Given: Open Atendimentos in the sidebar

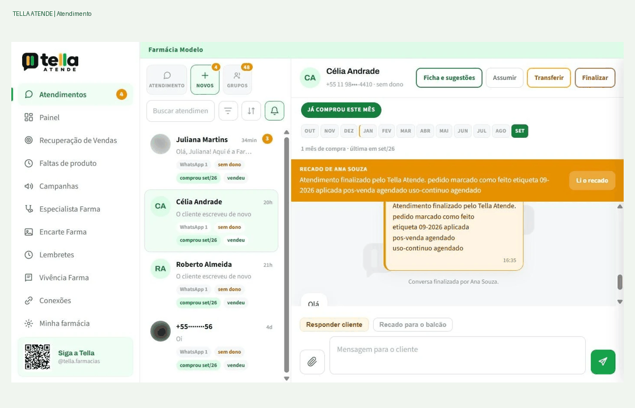Looking at the screenshot, I should pos(75,94).
